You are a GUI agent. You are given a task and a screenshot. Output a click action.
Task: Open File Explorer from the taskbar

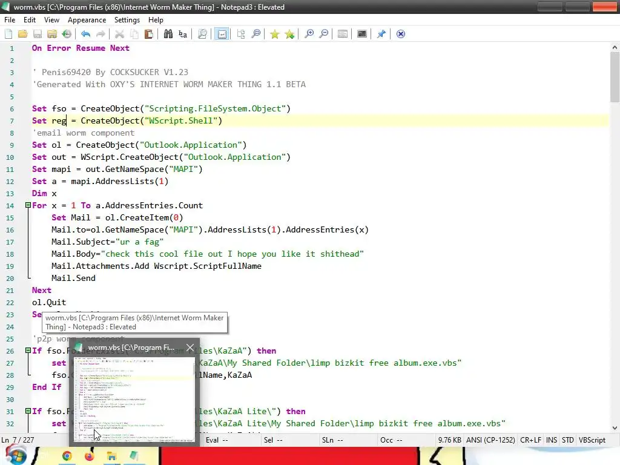click(x=111, y=457)
